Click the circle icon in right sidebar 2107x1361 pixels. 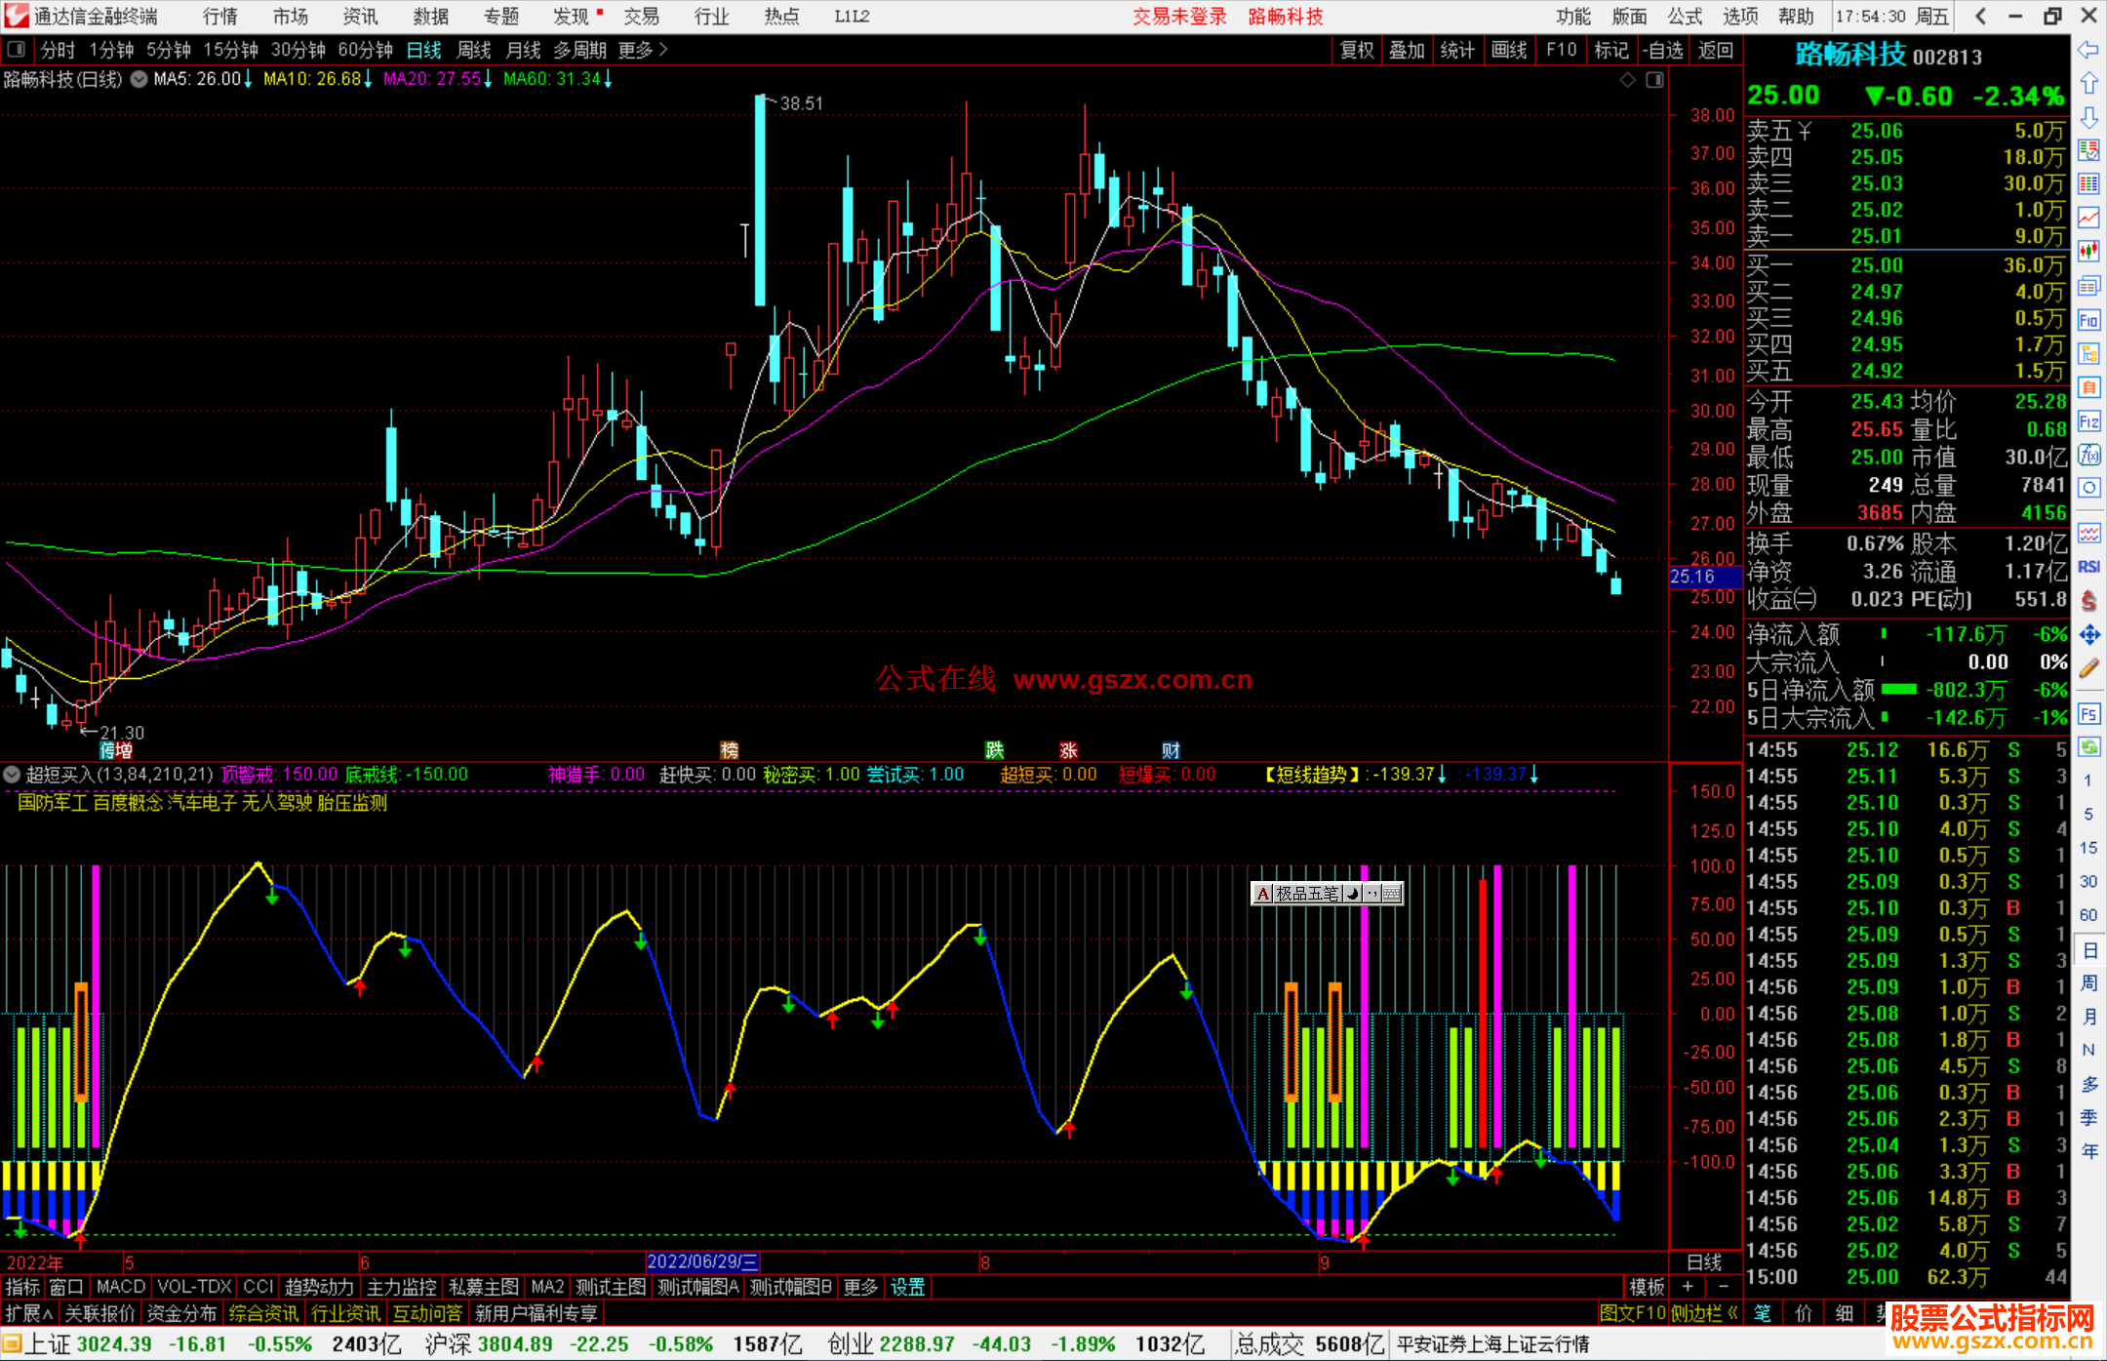pyautogui.click(x=2088, y=488)
